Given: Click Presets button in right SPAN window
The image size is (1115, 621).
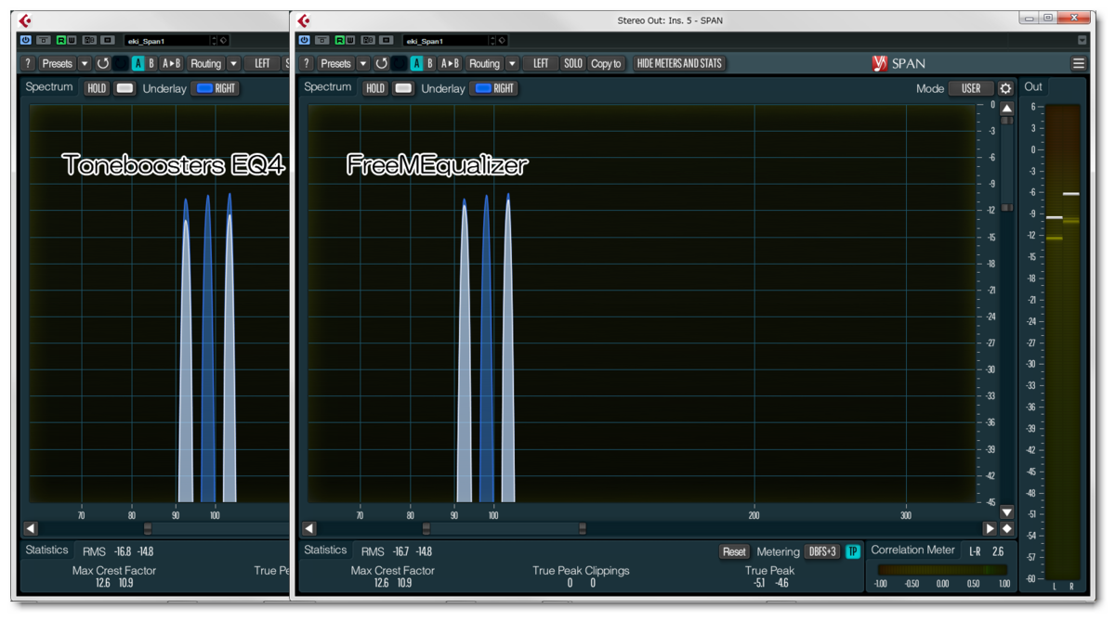Looking at the screenshot, I should coord(335,64).
